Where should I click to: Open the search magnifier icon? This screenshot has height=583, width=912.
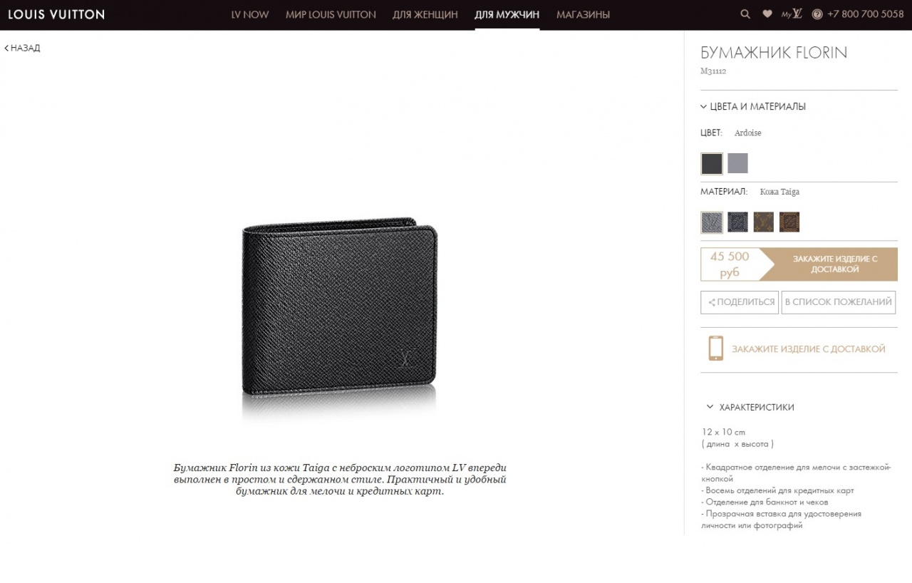pyautogui.click(x=745, y=14)
